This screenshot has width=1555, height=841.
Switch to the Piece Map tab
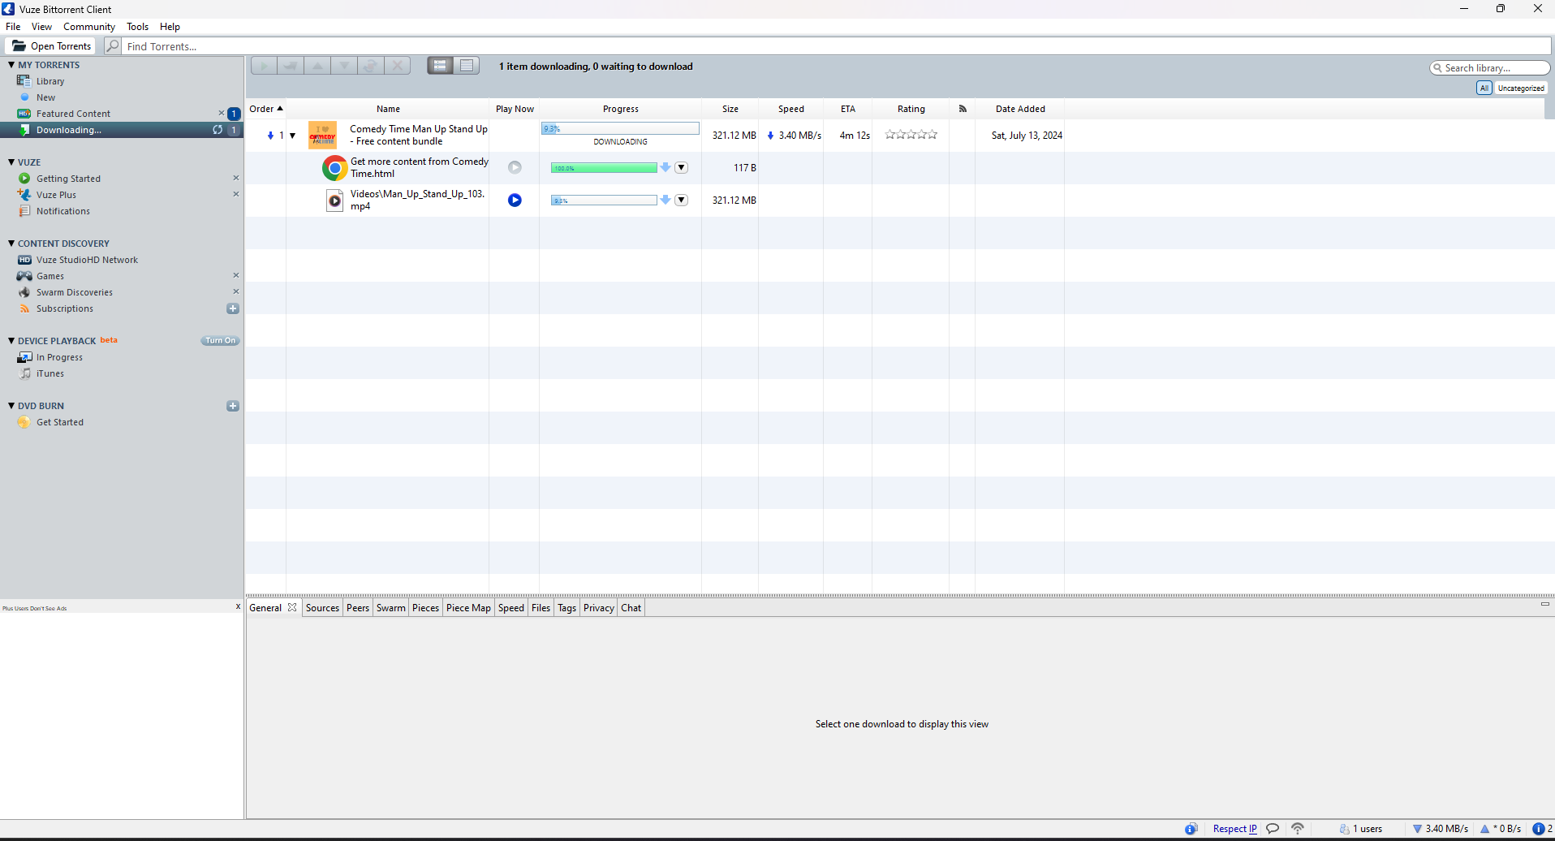(x=468, y=608)
